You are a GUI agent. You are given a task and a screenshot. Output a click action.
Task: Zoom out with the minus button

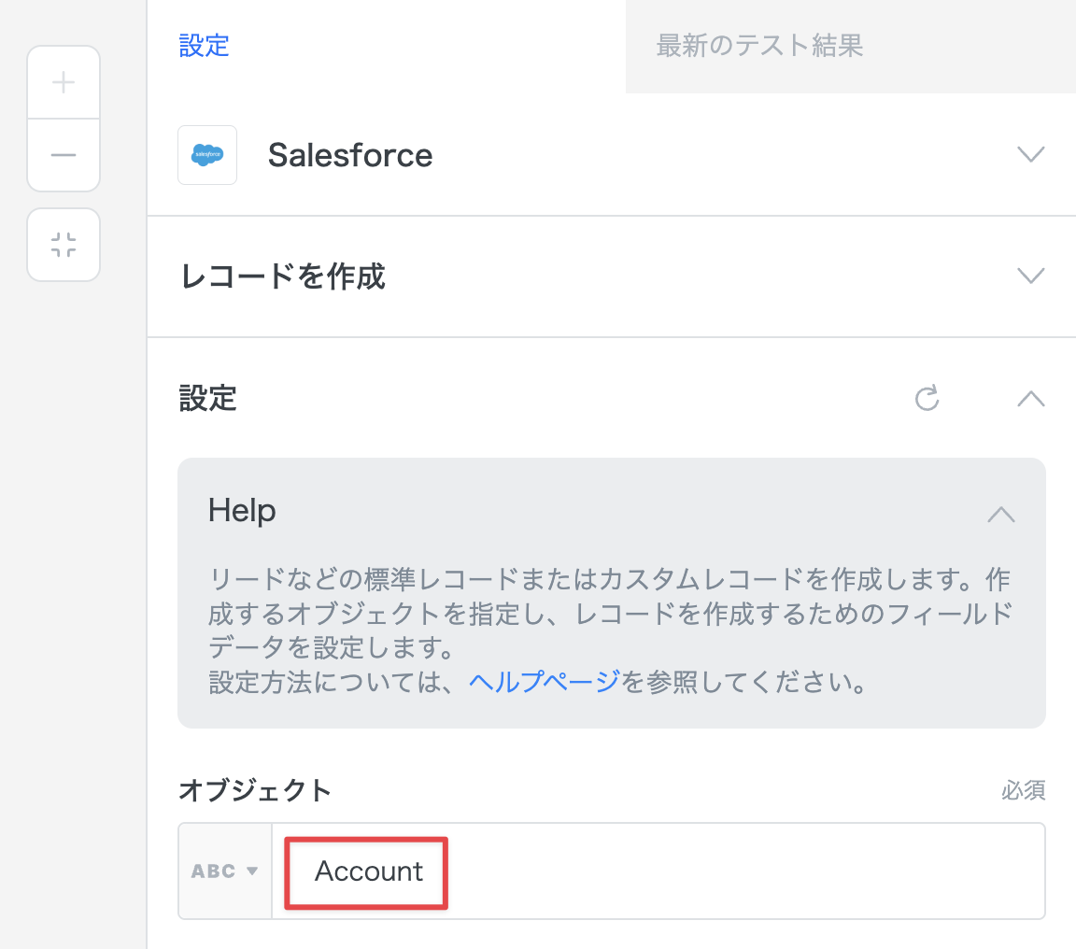[x=64, y=155]
